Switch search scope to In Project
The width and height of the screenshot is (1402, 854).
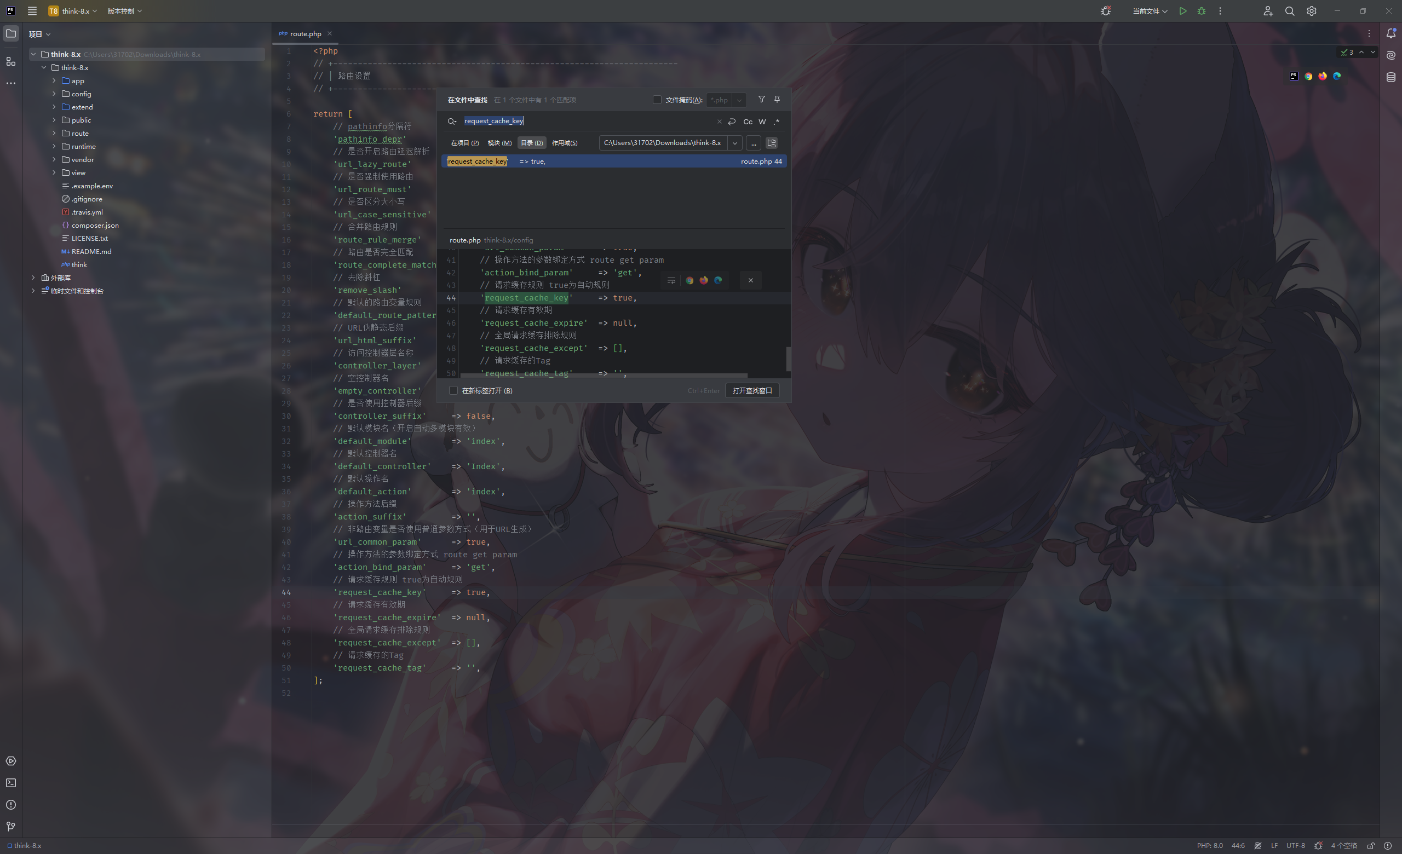[x=465, y=143]
